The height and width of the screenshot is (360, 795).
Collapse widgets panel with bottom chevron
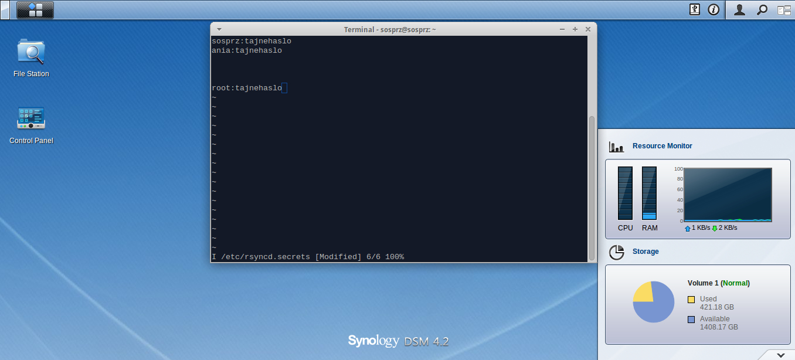(x=780, y=355)
